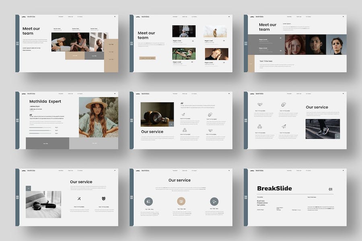Click the Presentation nav item on BreakSlide slide
The image size is (362, 241).
click(290, 171)
